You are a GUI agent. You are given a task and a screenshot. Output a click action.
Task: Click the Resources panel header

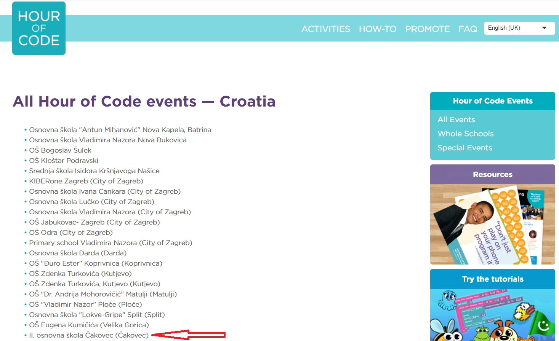(493, 174)
